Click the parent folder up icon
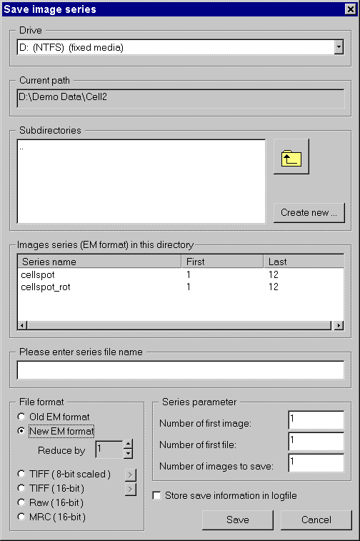Screen dimensions: 360x541 [291, 157]
